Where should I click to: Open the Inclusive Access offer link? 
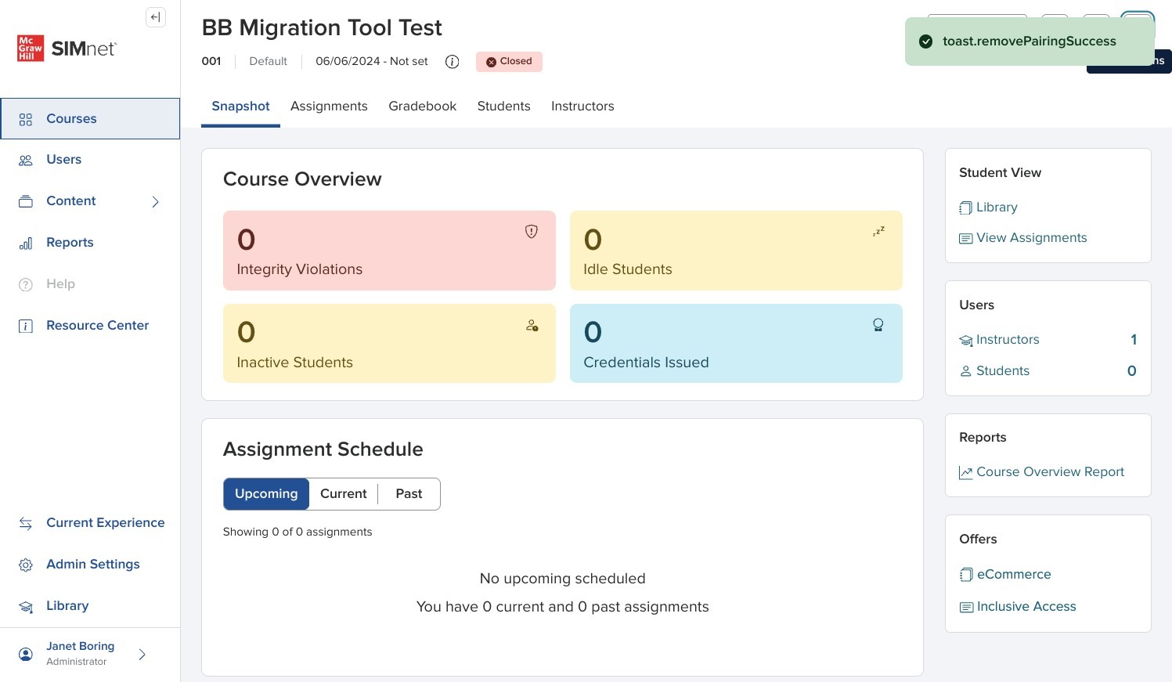[x=1018, y=607]
